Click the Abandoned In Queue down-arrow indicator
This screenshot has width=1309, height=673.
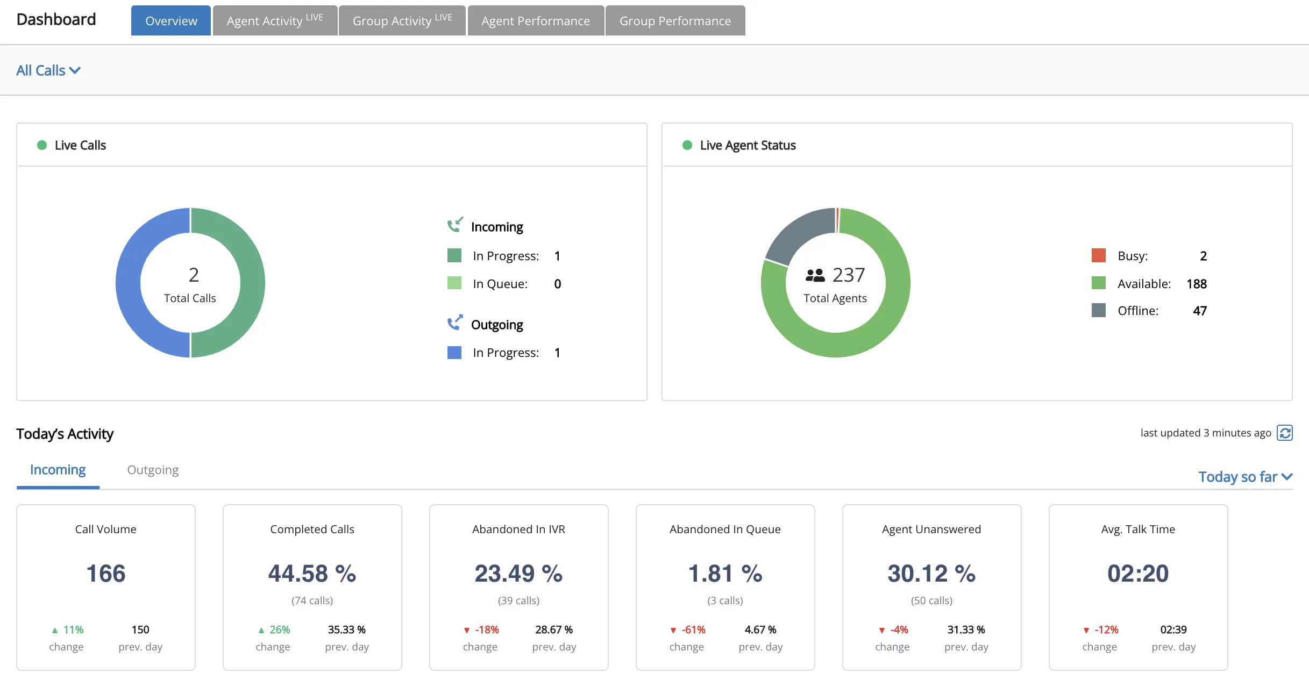click(673, 630)
